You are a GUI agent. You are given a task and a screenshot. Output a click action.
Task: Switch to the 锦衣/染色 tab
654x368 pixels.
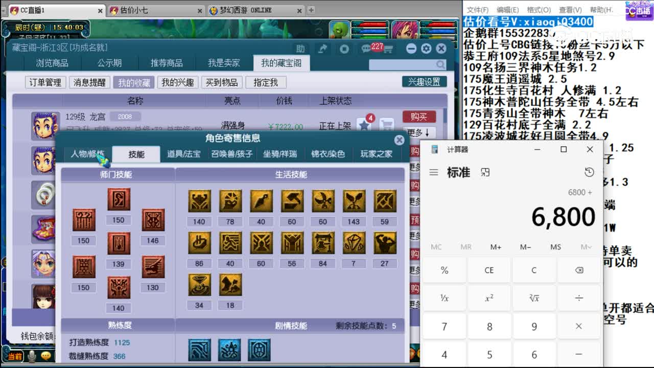click(328, 154)
